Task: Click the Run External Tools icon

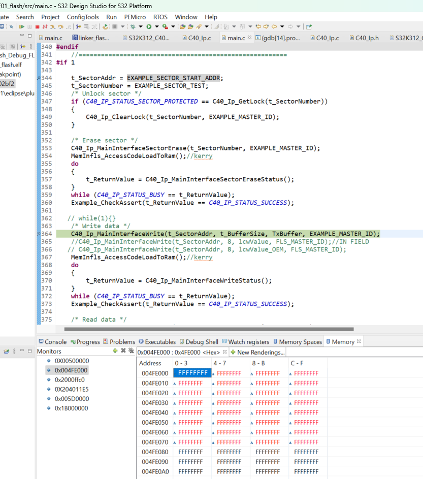Action: coord(165,26)
